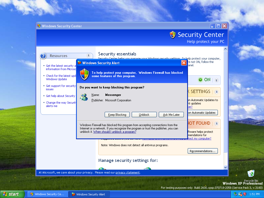Click the Security Center vertical scrollbar thumb
Viewport: 264px width, 198px height.
click(225, 102)
